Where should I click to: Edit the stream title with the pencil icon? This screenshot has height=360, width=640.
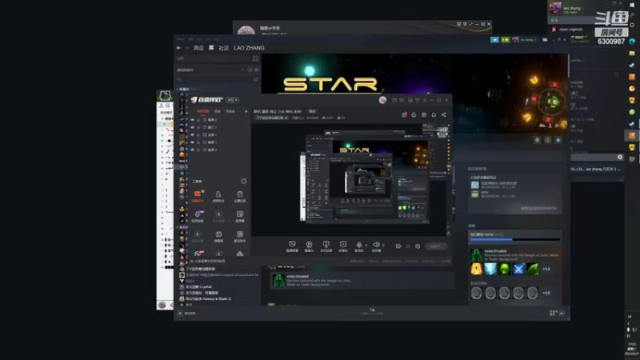(x=286, y=118)
